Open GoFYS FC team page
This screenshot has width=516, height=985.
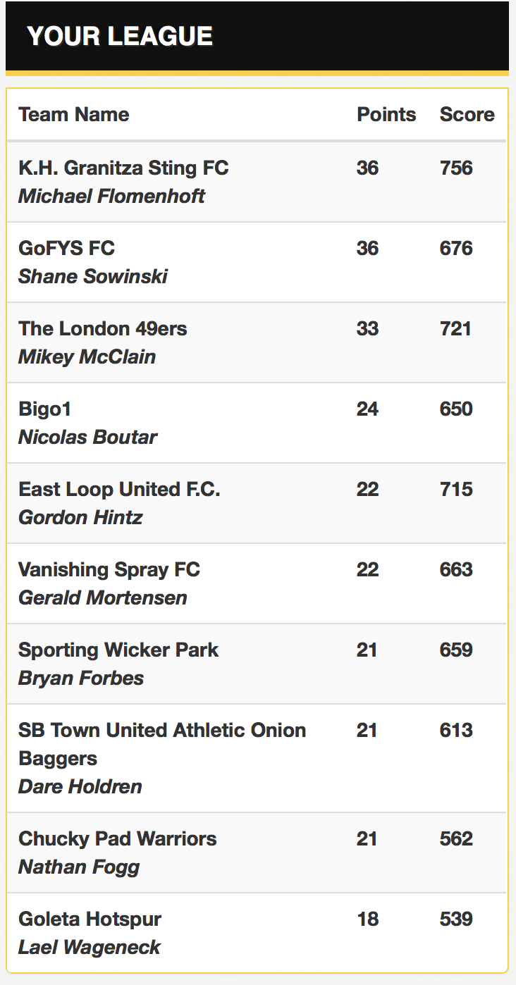(66, 248)
